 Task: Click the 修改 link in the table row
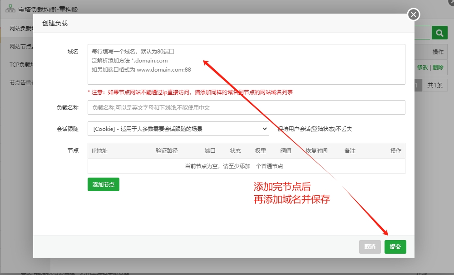[422, 68]
